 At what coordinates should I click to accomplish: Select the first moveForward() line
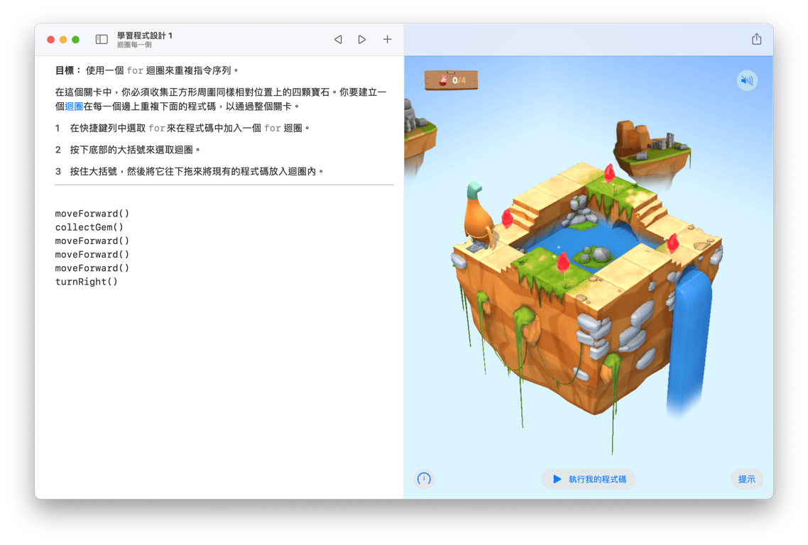[x=92, y=214]
